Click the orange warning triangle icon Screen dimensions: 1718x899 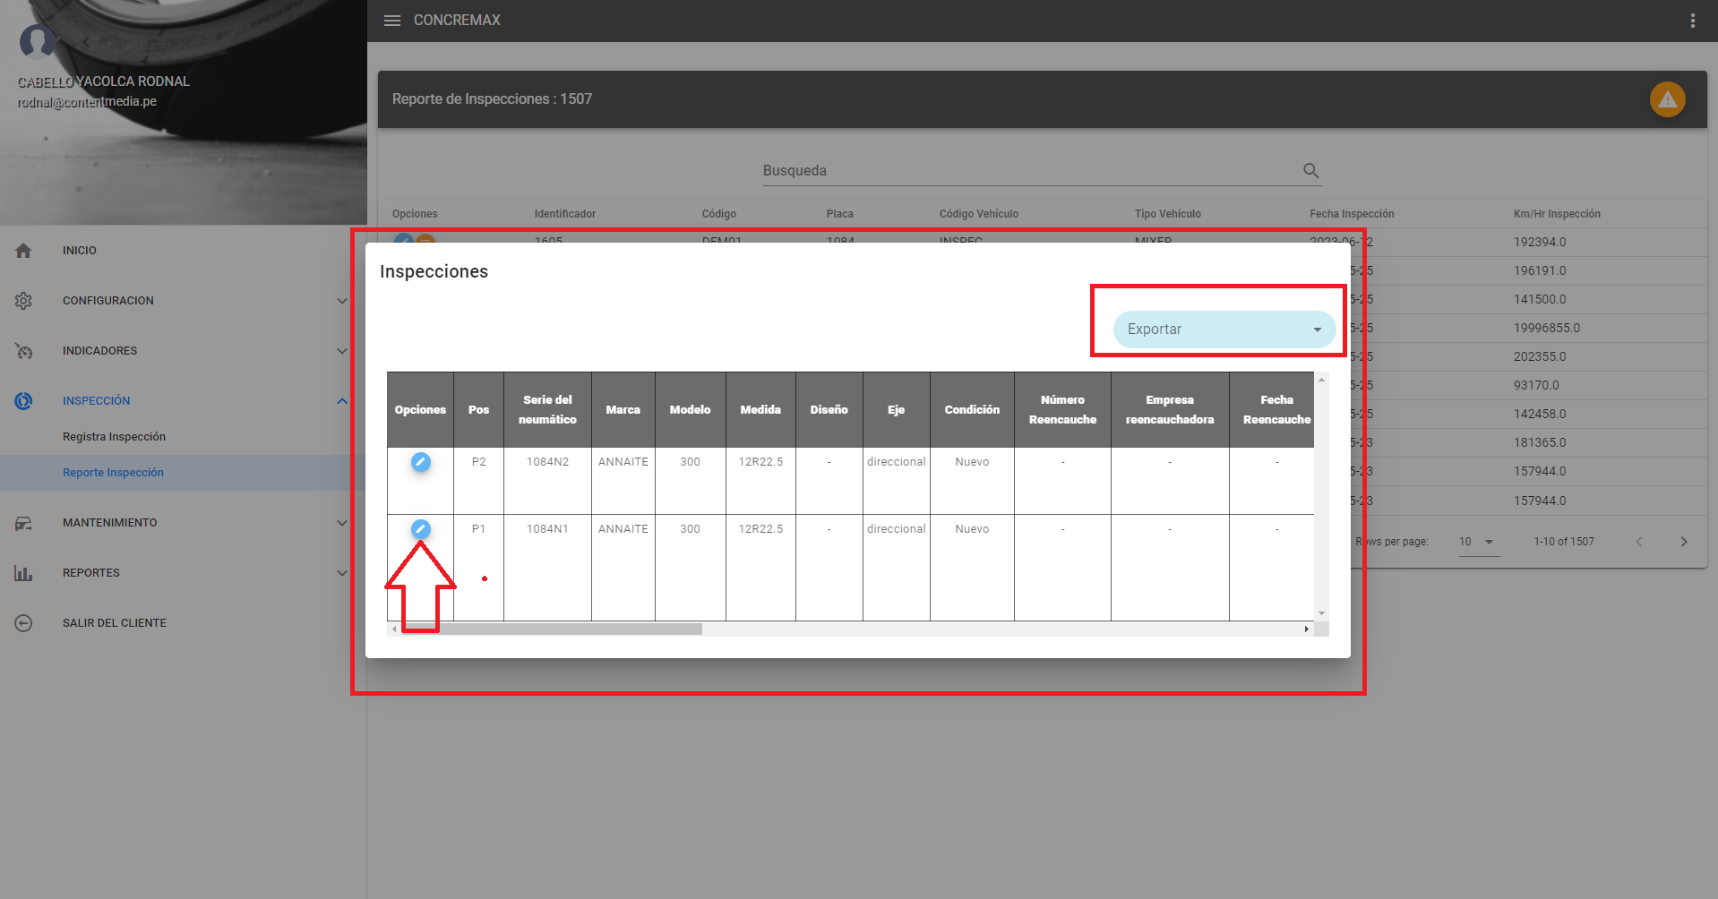(1667, 99)
